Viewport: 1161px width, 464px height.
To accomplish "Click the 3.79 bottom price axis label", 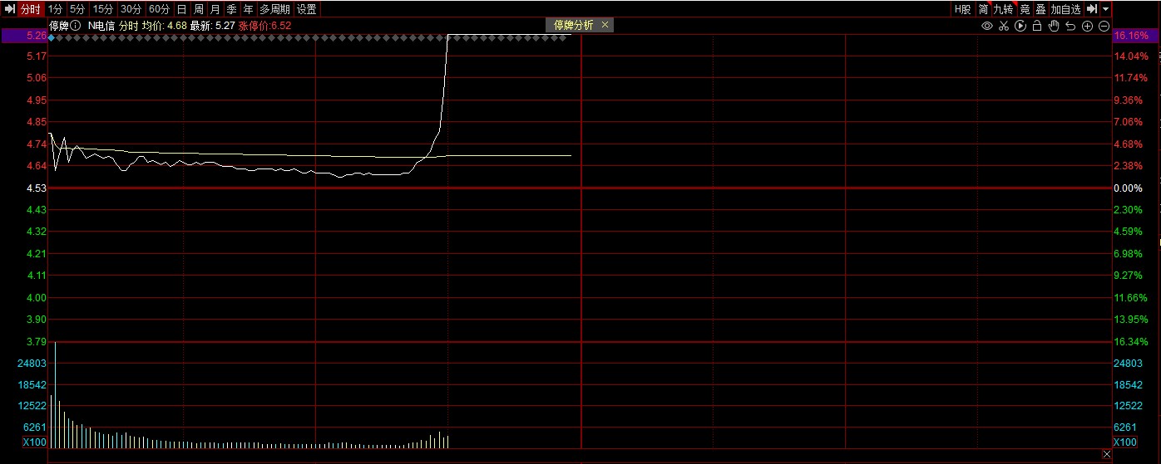I will tap(36, 341).
